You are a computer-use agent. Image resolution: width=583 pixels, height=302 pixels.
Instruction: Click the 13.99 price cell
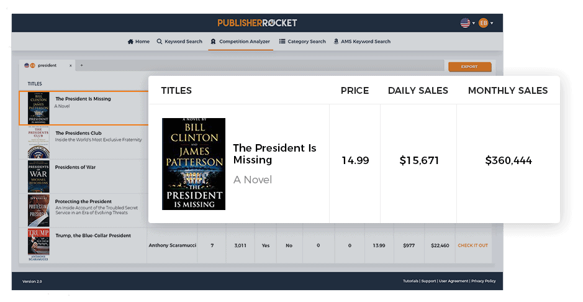pos(379,245)
